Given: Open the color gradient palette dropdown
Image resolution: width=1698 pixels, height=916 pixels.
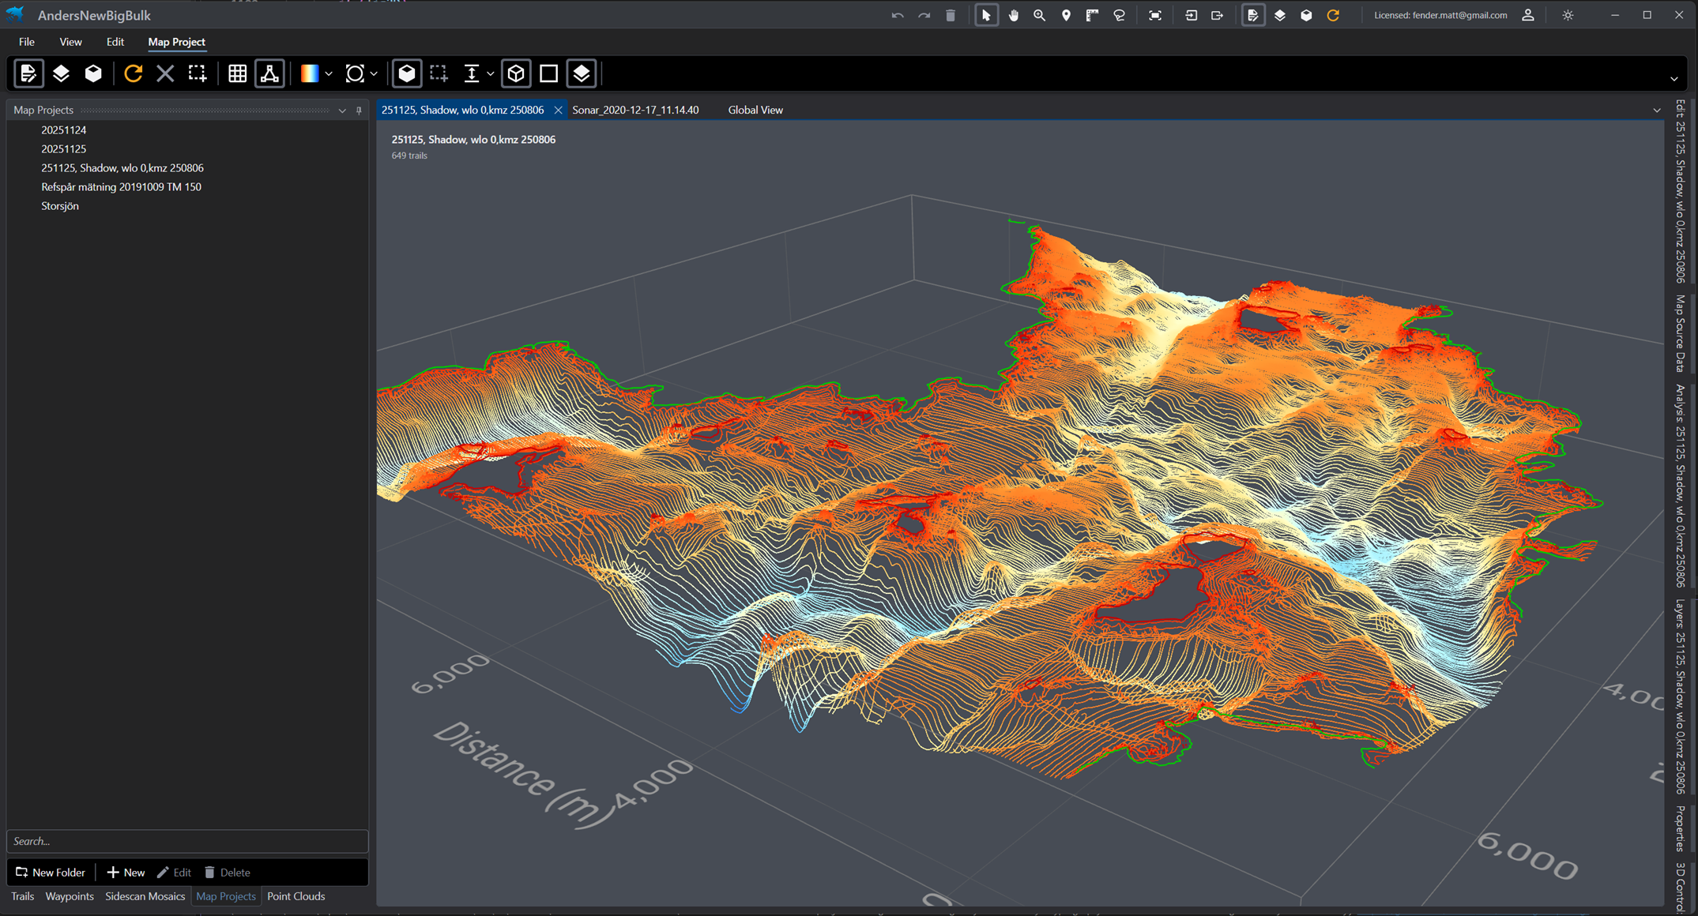Looking at the screenshot, I should (x=329, y=73).
